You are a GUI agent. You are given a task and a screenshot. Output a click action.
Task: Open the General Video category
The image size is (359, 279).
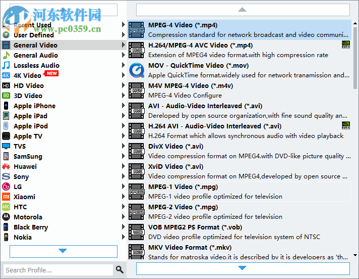pyautogui.click(x=64, y=45)
